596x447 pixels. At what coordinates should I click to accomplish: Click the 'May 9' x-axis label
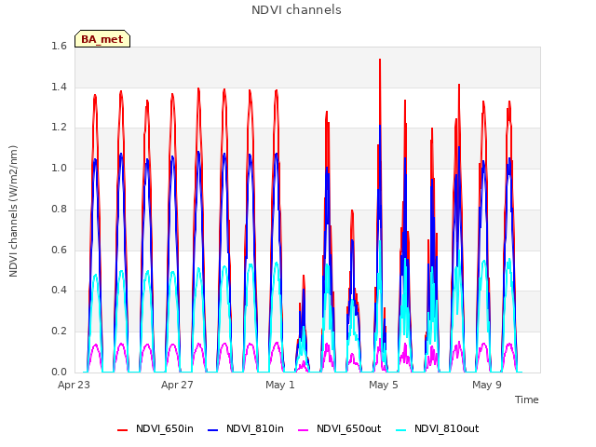487,385
